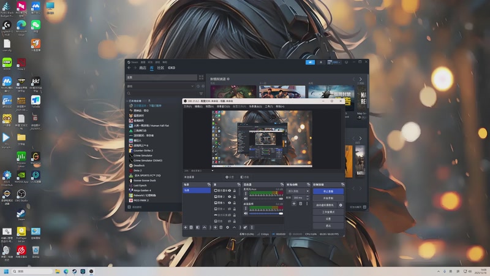Open Steam library advanced filter icon
Image resolution: width=490 pixels, height=276 pixels.
coord(201,93)
